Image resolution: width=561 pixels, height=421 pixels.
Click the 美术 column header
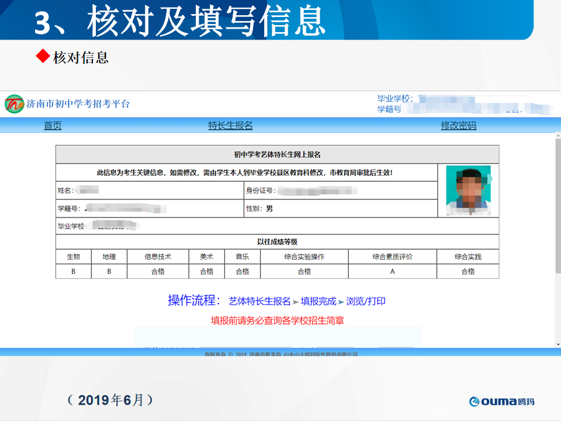(x=206, y=257)
